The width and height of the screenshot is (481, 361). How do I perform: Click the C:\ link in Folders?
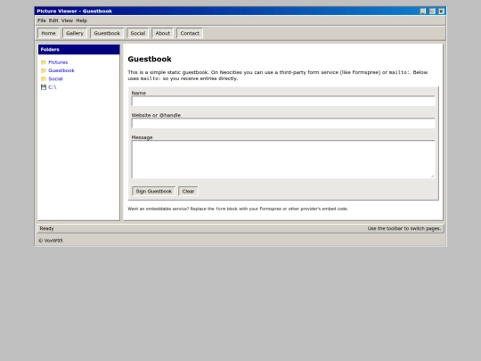tap(53, 87)
